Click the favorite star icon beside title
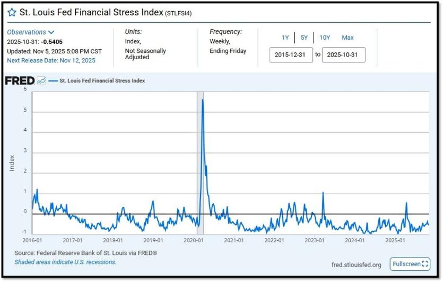 (x=12, y=12)
